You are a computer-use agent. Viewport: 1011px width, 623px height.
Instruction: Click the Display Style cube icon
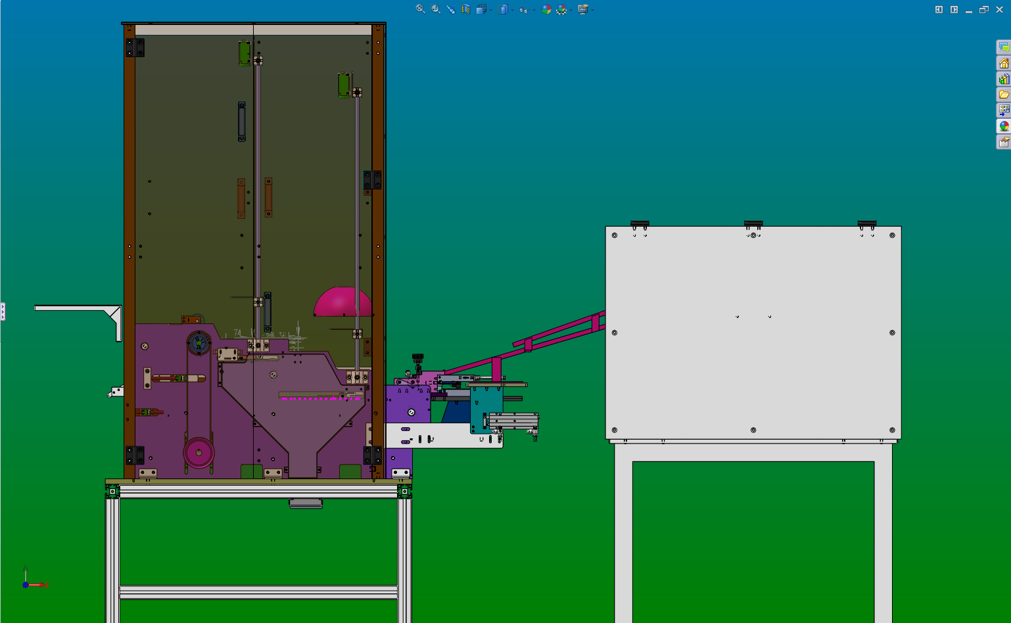tap(504, 9)
